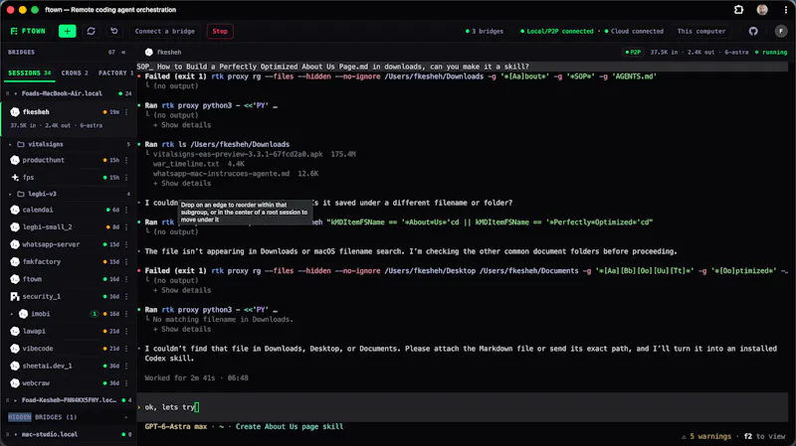Image resolution: width=796 pixels, height=446 pixels.
Task: Expand the imobi session subgroup
Action: tap(12, 314)
